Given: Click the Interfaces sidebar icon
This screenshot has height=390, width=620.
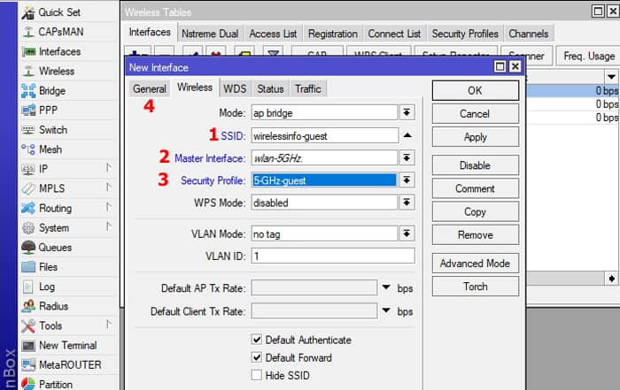Looking at the screenshot, I should [28, 51].
